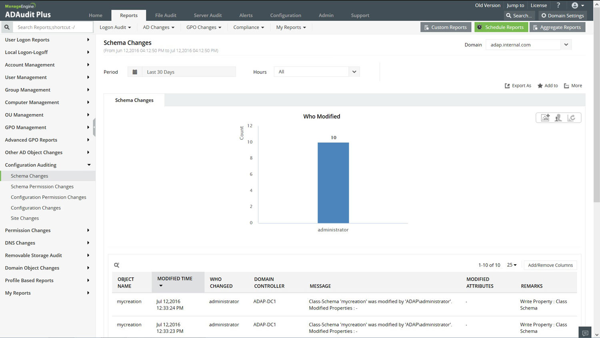
Task: Open the Domain dropdown arrow
Action: point(566,45)
